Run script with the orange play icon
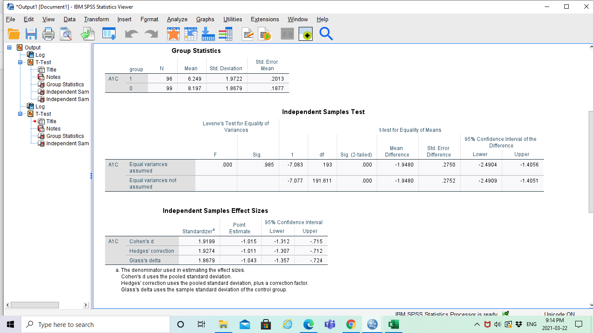Image resolution: width=593 pixels, height=333 pixels. pyautogui.click(x=264, y=34)
